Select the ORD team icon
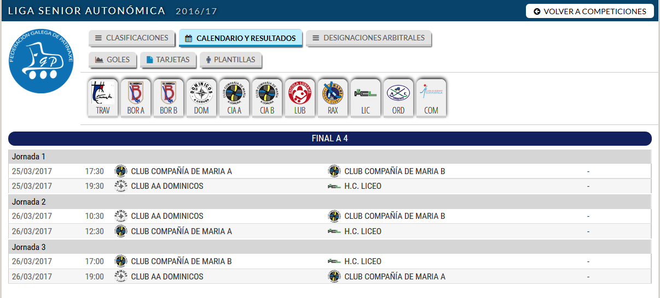Viewport: 660px width, 298px height. coord(398,98)
